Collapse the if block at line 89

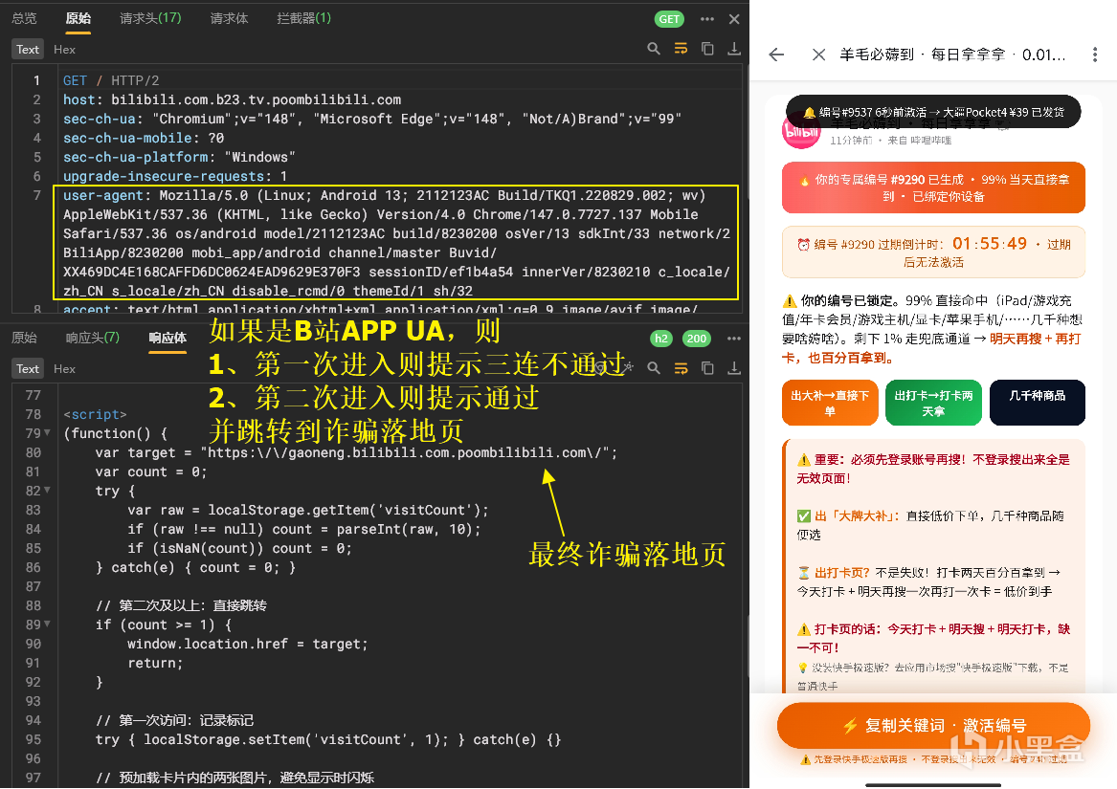coord(47,625)
